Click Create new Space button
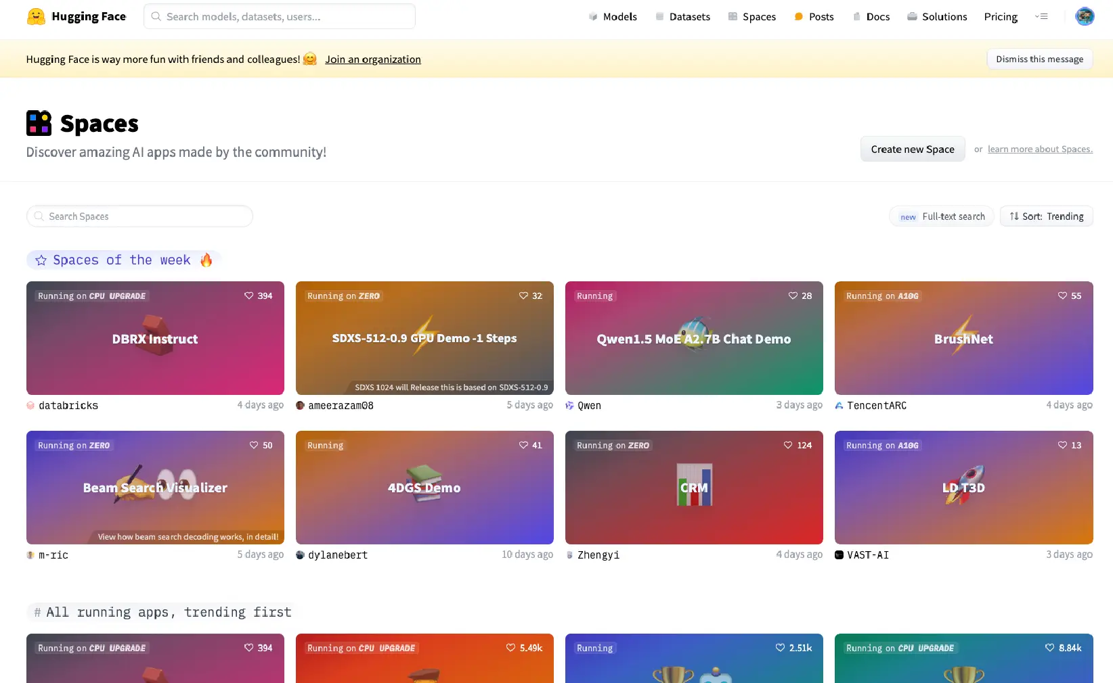 913,149
